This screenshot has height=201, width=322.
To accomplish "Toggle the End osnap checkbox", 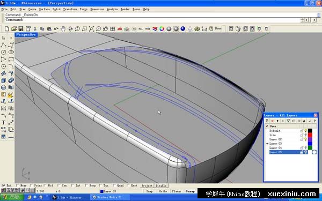I will (4, 185).
